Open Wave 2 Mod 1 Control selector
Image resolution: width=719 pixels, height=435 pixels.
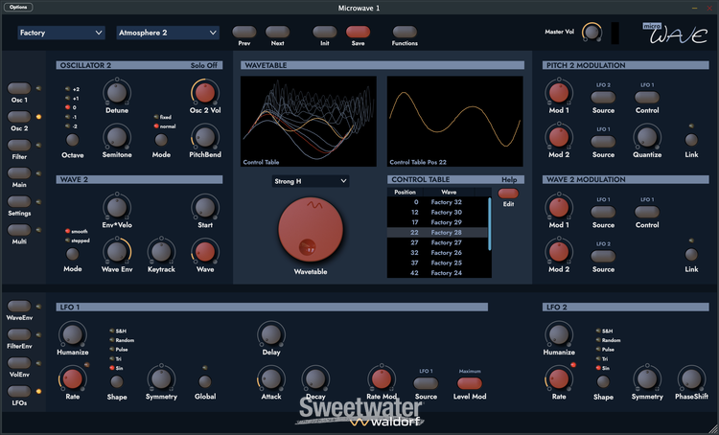pyautogui.click(x=647, y=212)
